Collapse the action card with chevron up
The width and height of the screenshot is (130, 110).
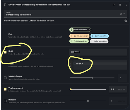coord(114,5)
